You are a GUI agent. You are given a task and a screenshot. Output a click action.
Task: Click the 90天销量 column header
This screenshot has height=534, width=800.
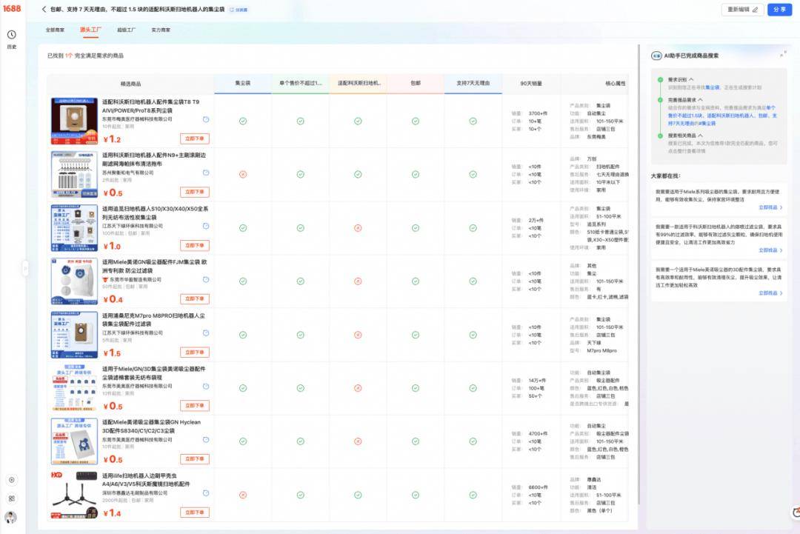[x=531, y=84]
